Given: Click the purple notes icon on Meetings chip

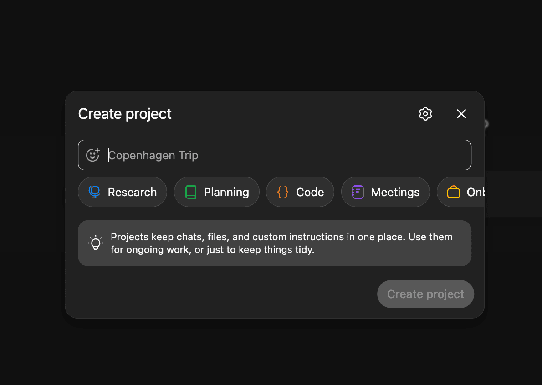Looking at the screenshot, I should 357,192.
